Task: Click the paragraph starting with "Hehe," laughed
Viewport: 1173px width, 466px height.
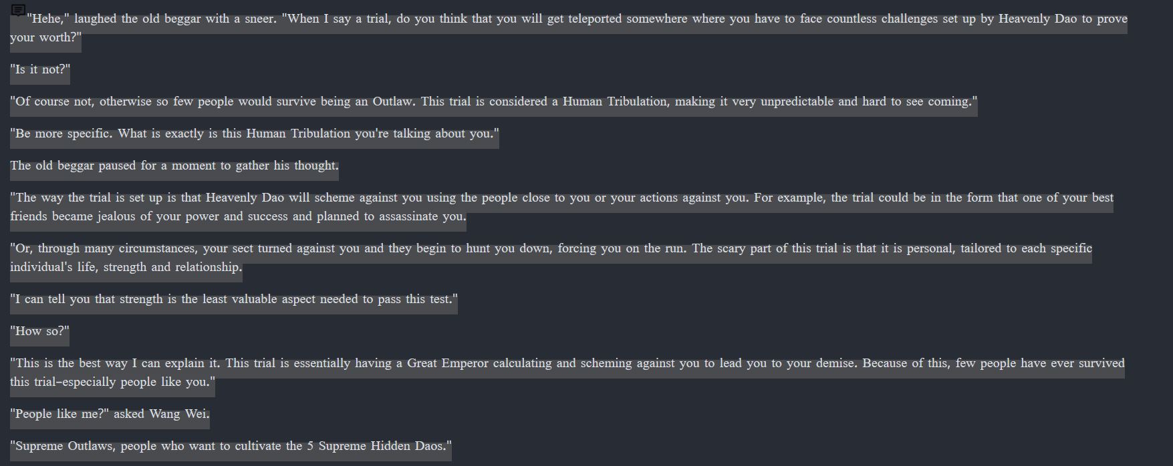Action: [569, 28]
